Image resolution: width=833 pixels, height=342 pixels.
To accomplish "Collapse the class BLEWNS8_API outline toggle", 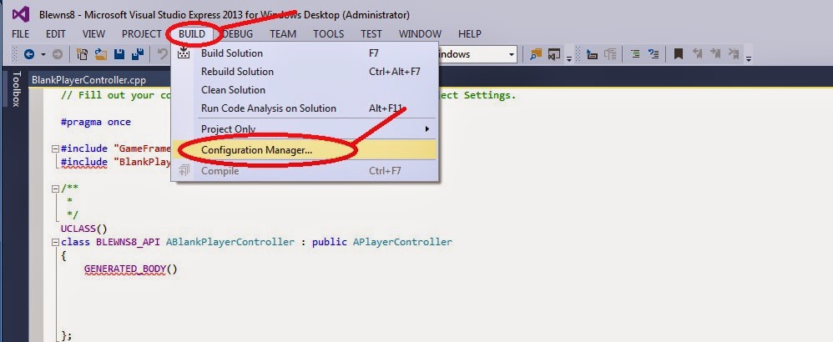I will click(55, 243).
